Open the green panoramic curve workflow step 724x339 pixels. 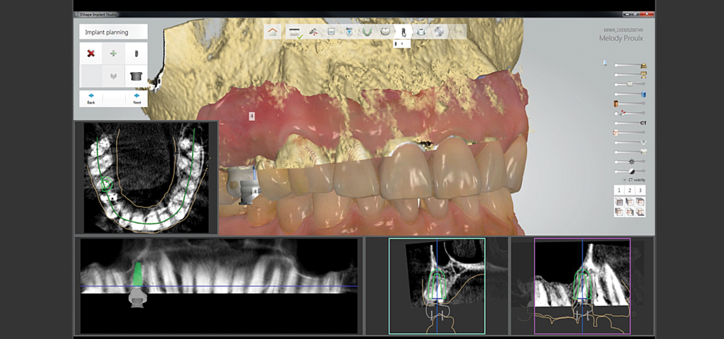pyautogui.click(x=367, y=32)
